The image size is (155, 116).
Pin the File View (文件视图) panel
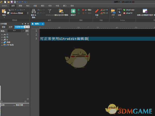[x=25, y=23]
